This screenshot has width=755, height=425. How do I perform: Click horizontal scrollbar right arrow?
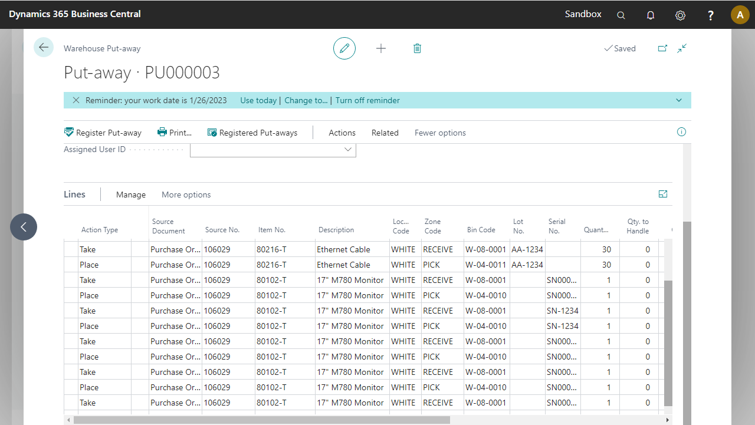[x=668, y=420]
